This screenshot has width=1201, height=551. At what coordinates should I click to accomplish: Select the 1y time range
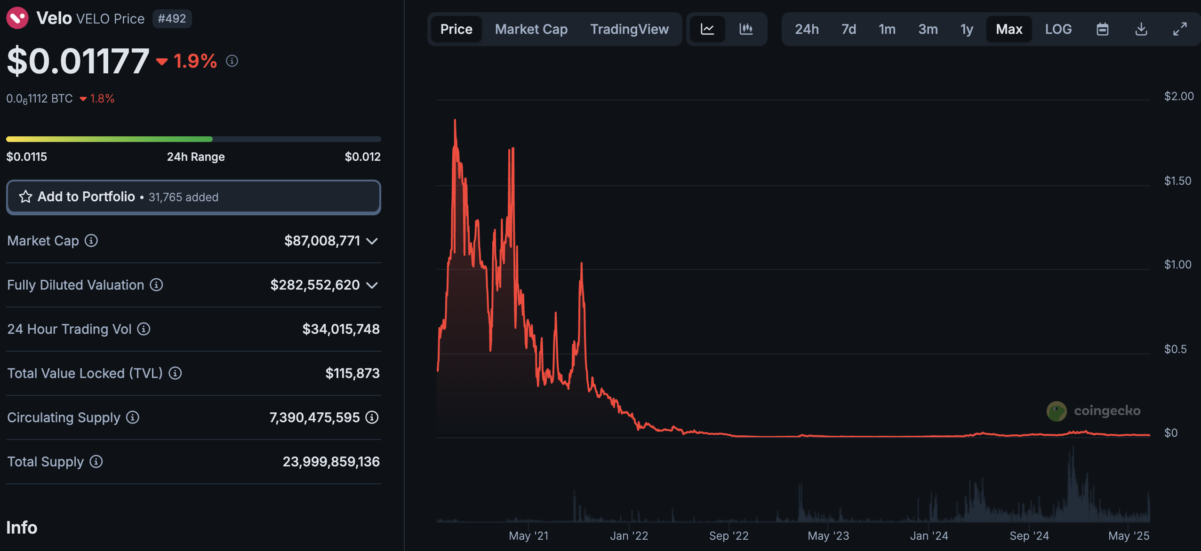(967, 29)
